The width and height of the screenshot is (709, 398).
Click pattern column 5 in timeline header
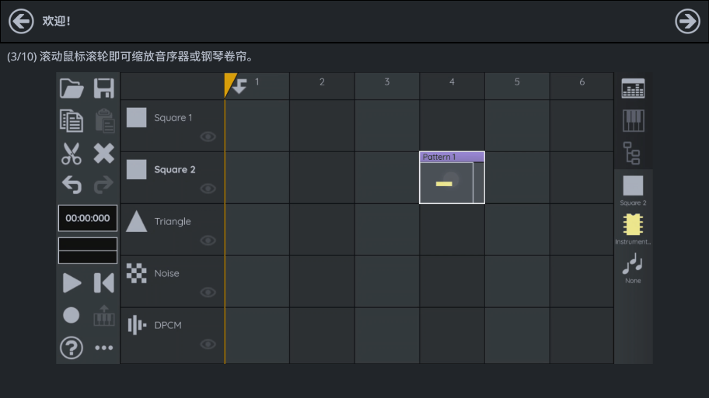point(517,86)
